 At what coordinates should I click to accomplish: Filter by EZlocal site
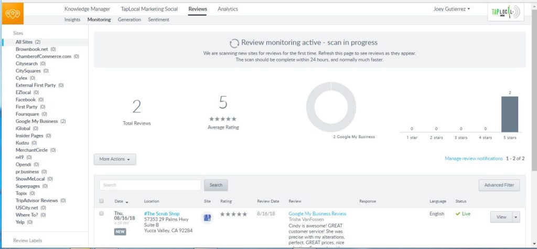[27, 92]
